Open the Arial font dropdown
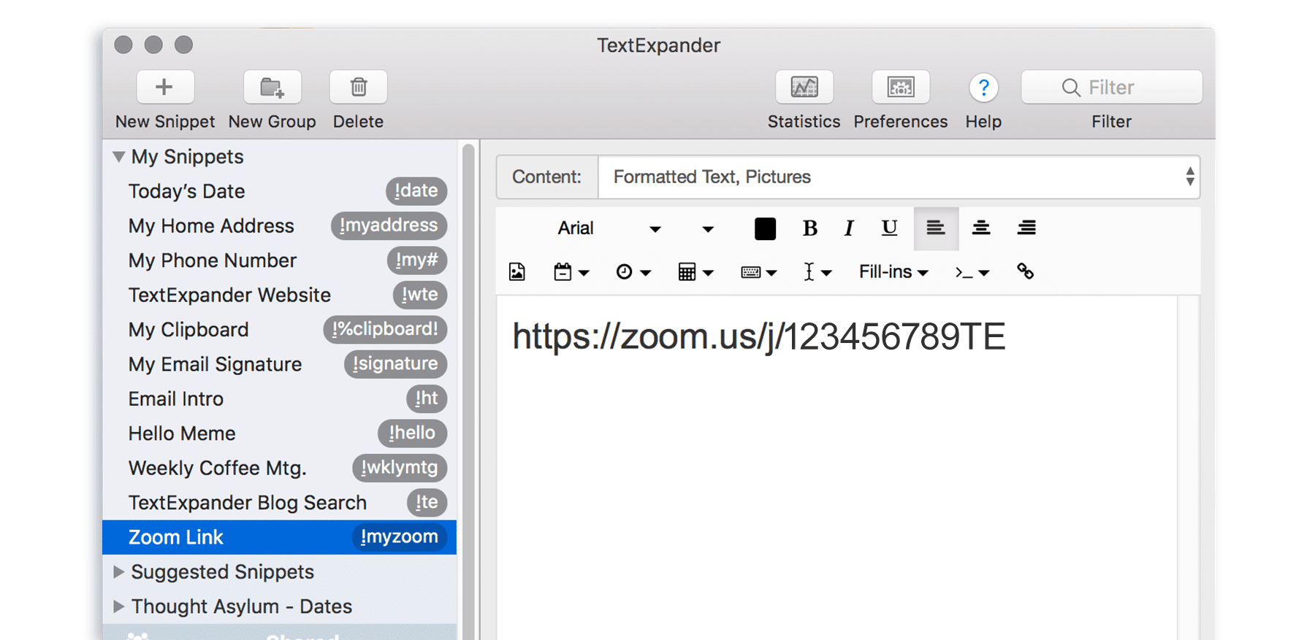This screenshot has width=1315, height=640. click(609, 228)
